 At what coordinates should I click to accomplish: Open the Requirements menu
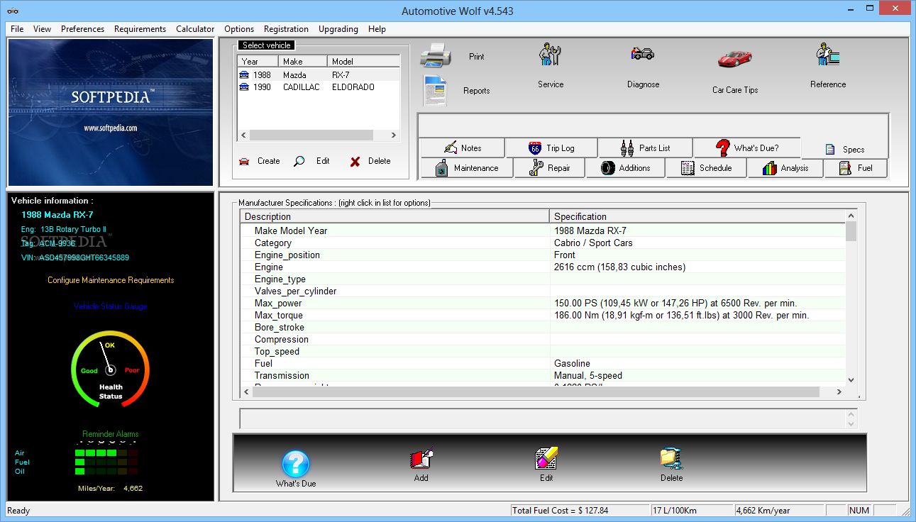point(140,29)
